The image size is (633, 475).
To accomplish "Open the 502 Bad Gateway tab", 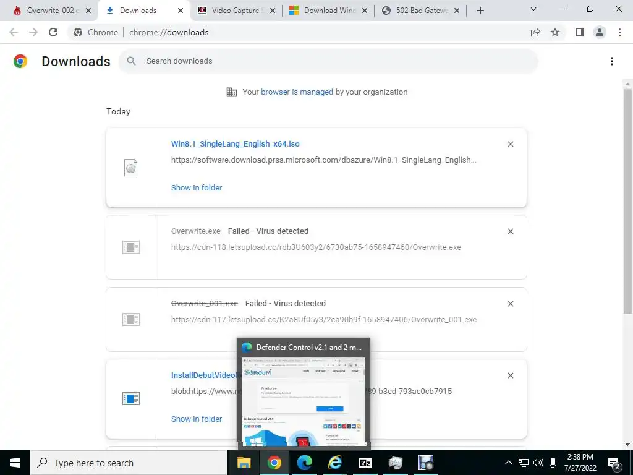I will [420, 11].
